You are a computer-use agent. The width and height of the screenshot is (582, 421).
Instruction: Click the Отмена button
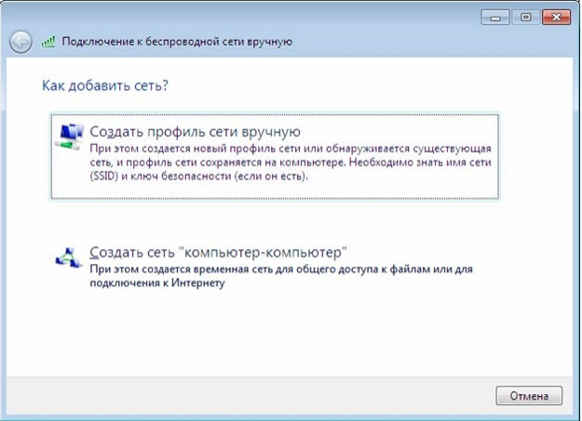coord(529,396)
